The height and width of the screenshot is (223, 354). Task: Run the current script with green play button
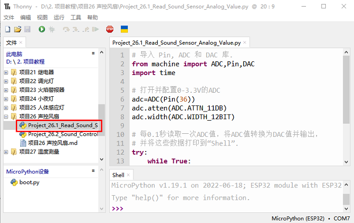[x=41, y=30]
